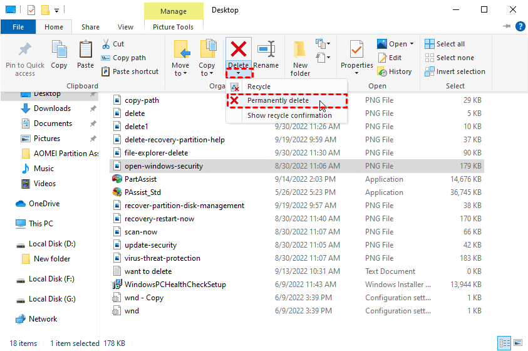Open the Copy to dropdown

[x=207, y=58]
